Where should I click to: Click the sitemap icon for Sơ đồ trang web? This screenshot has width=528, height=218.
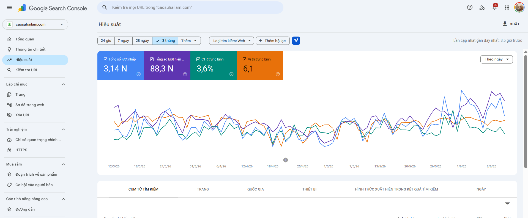click(x=9, y=105)
